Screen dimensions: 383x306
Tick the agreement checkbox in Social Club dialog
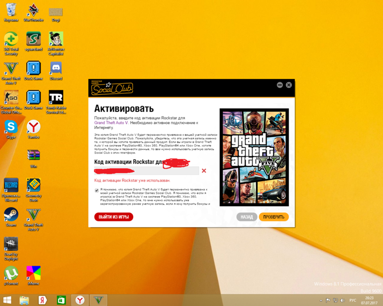[x=97, y=190]
